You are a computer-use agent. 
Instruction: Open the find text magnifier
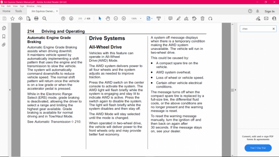click(44, 18)
